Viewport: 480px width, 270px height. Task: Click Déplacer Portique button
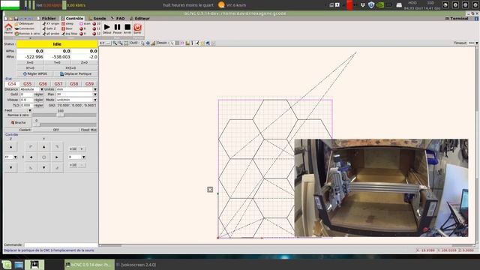click(75, 73)
